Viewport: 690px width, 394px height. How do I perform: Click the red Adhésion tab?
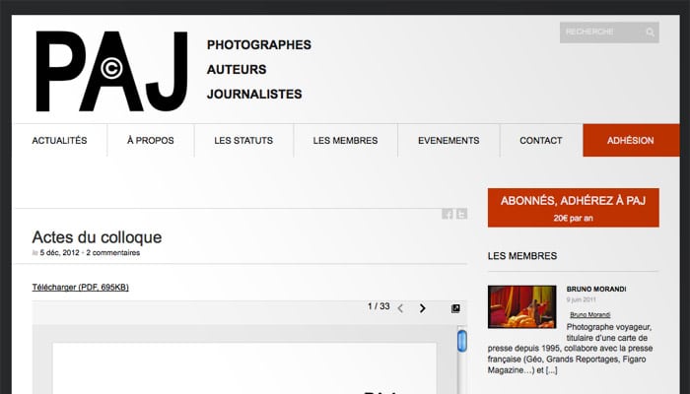pyautogui.click(x=630, y=141)
